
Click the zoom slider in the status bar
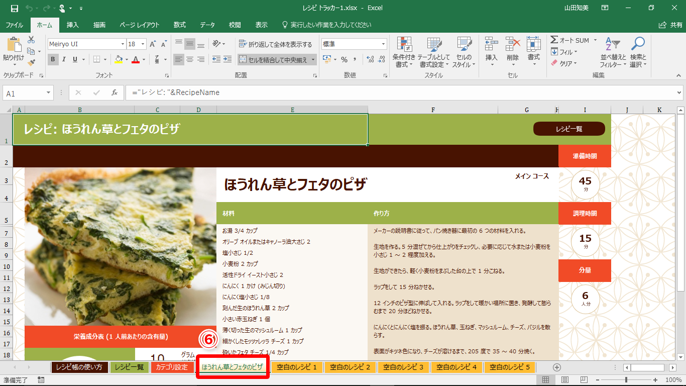click(x=627, y=380)
